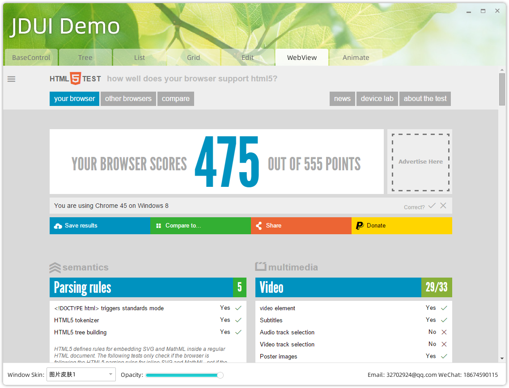
Task: Click the semantics section icon
Action: (x=55, y=268)
